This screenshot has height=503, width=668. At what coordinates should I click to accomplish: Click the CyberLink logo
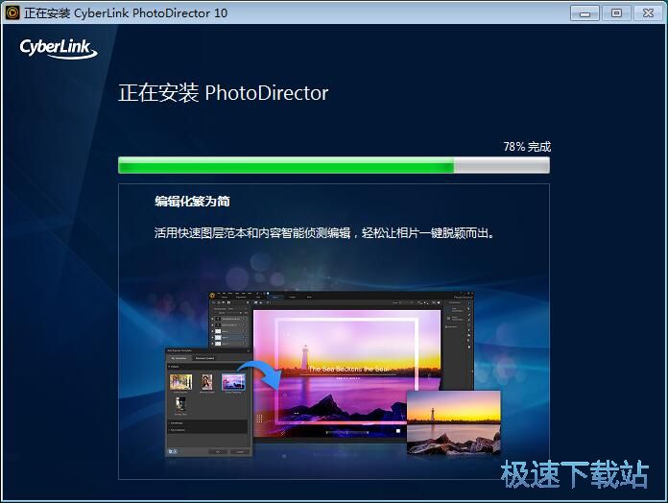[x=59, y=48]
